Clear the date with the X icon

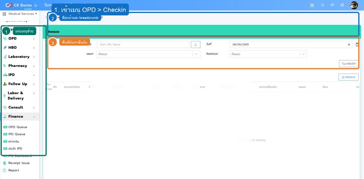pos(349,44)
